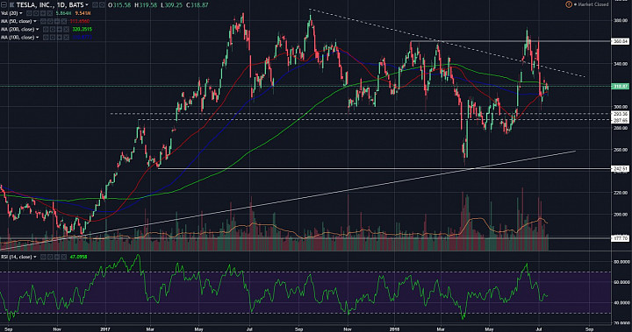
Task: Expand the RSI (14, close) dropdown
Action: pyautogui.click(x=35, y=257)
